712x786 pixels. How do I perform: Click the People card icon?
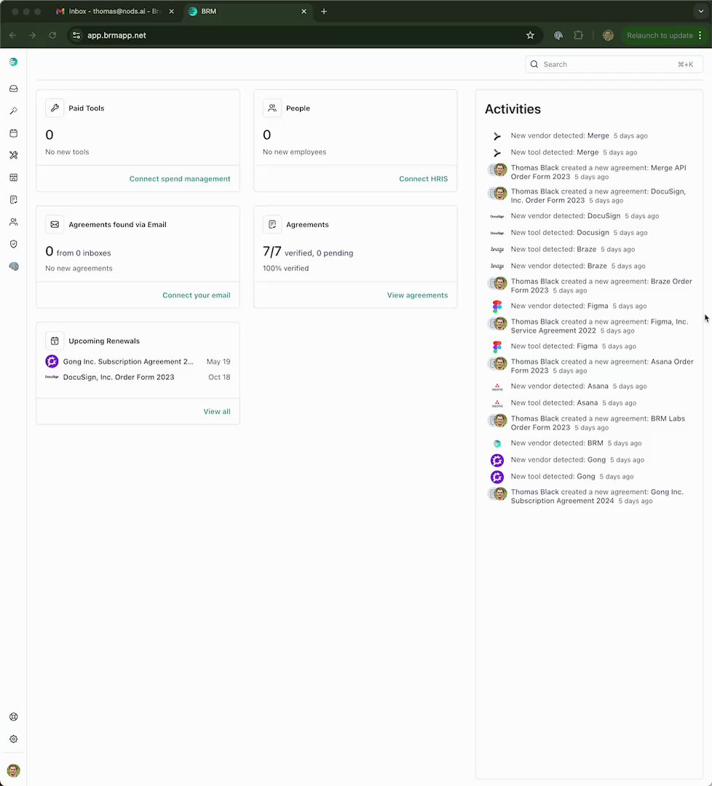272,108
